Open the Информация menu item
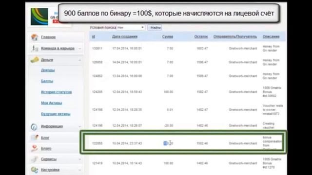Screen dimensions: 312x175 point(52,126)
